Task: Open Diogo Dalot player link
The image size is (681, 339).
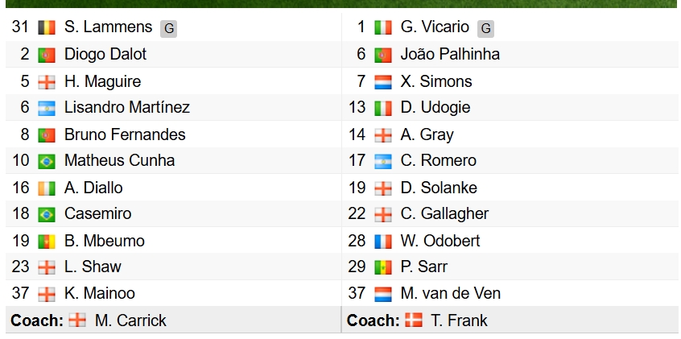Action: (105, 54)
